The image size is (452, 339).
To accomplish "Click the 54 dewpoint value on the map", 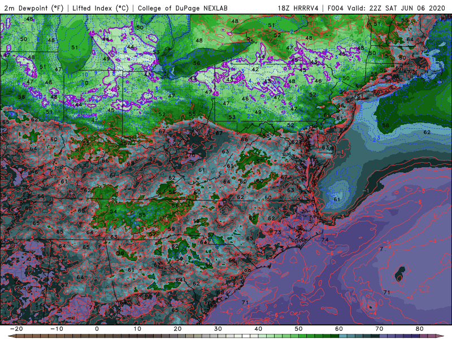I will [x=114, y=211].
